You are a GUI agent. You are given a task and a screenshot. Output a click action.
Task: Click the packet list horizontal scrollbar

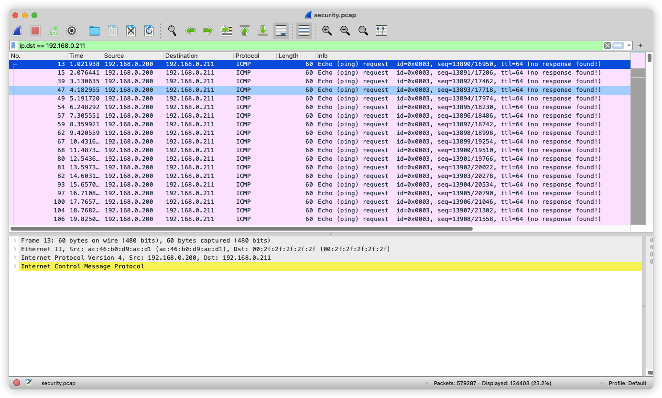[x=241, y=229]
